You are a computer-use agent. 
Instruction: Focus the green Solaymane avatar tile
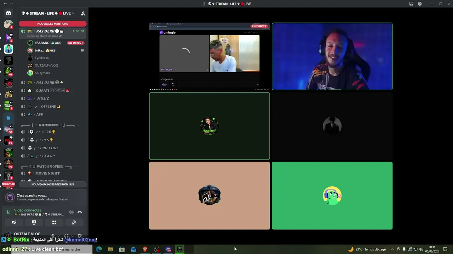coord(332,195)
